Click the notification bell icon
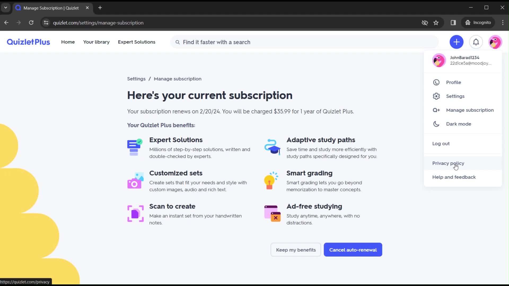 pyautogui.click(x=476, y=42)
